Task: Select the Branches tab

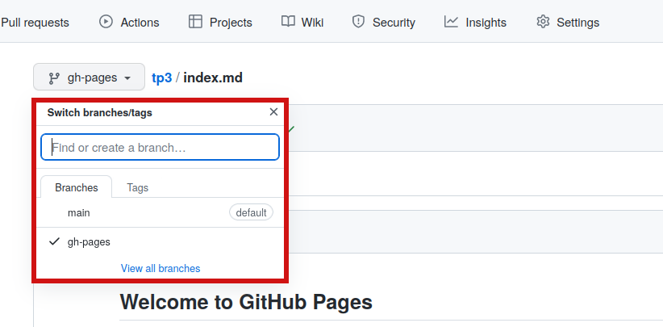Action: click(77, 187)
